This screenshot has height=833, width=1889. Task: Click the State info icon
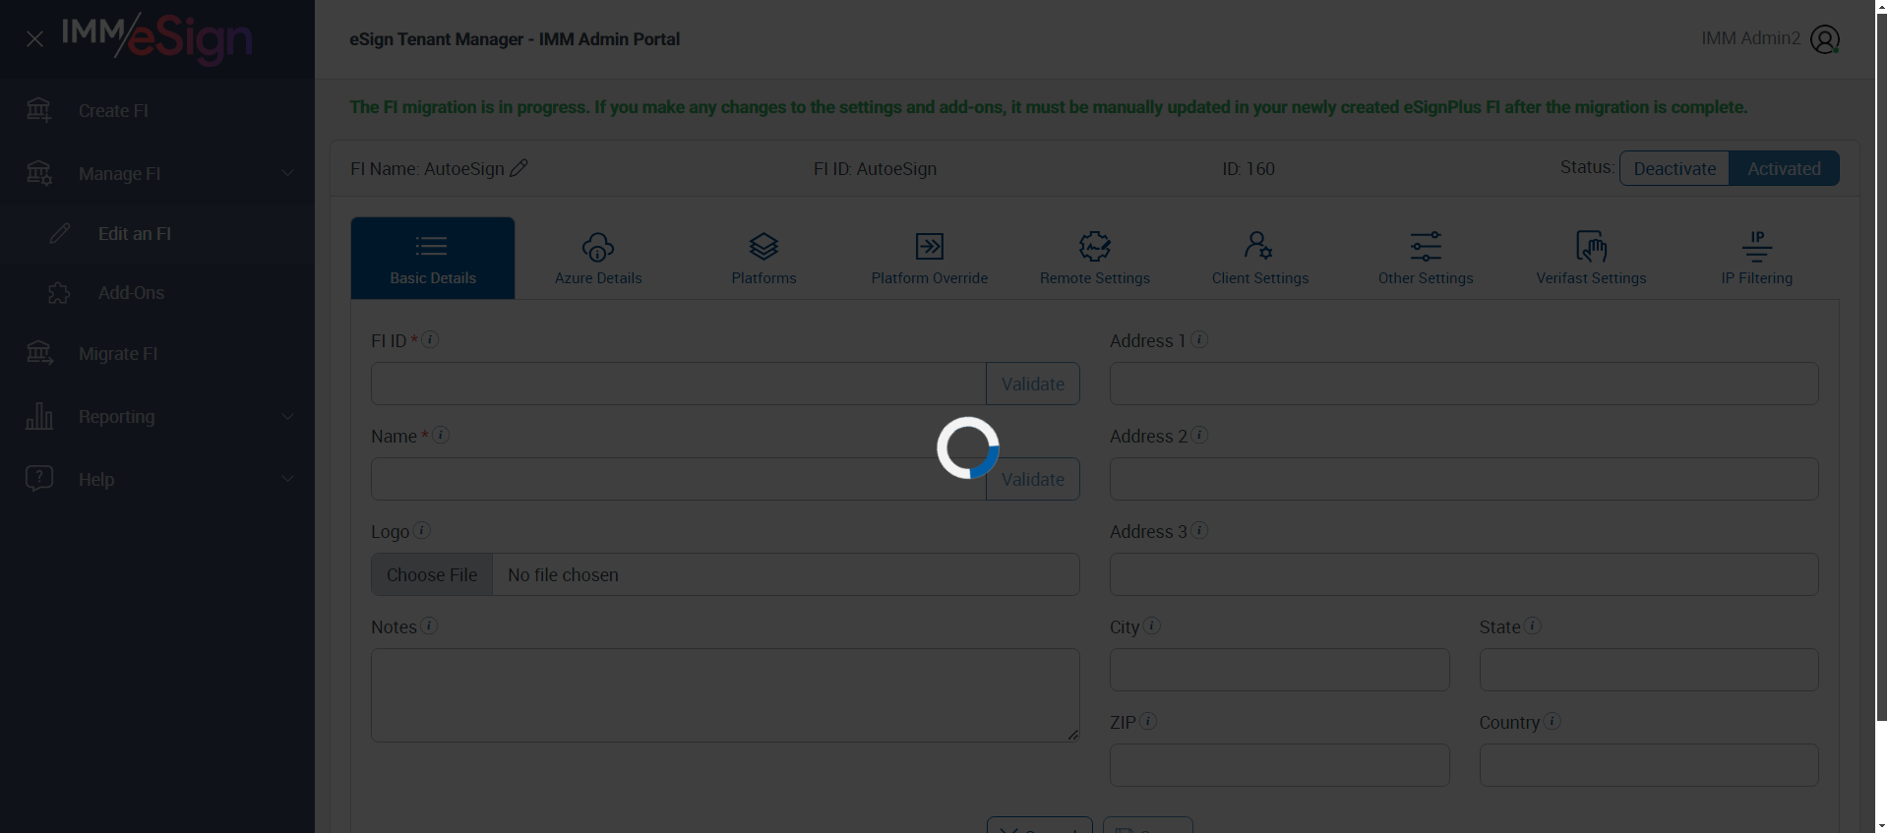pyautogui.click(x=1533, y=625)
